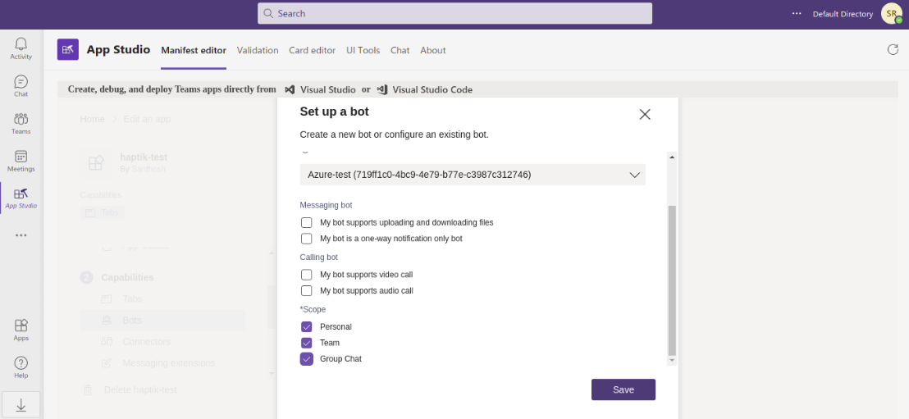909x419 pixels.
Task: Click the Visual Studio link text
Action: [x=328, y=90]
